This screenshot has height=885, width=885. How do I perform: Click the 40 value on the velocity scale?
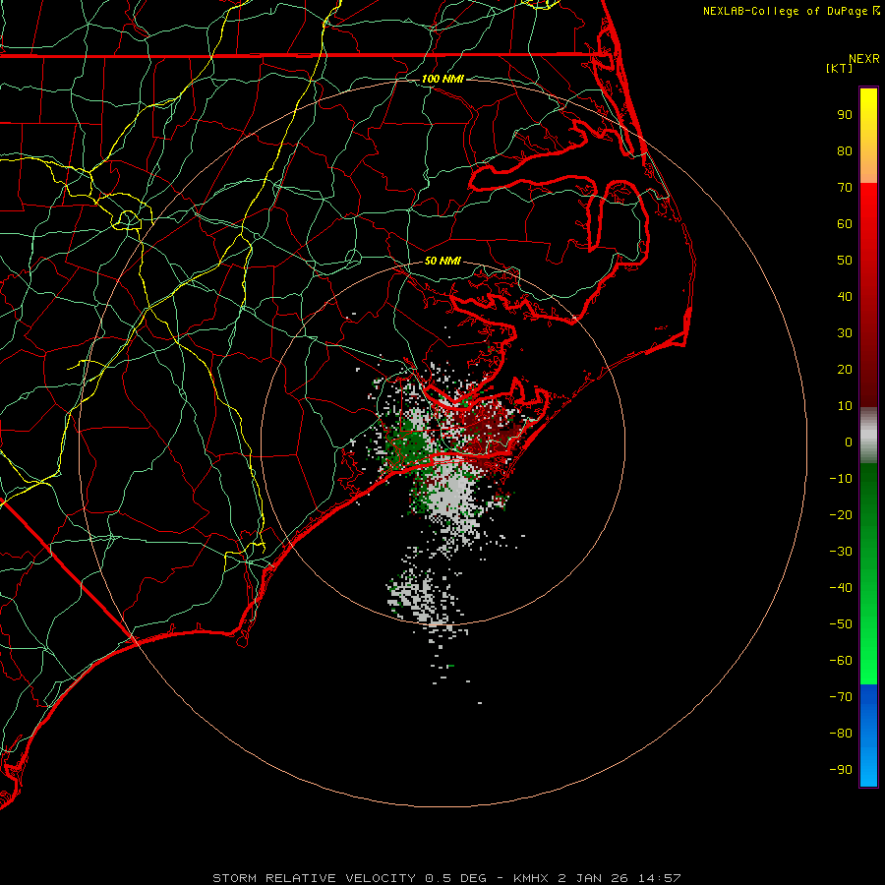pos(845,297)
